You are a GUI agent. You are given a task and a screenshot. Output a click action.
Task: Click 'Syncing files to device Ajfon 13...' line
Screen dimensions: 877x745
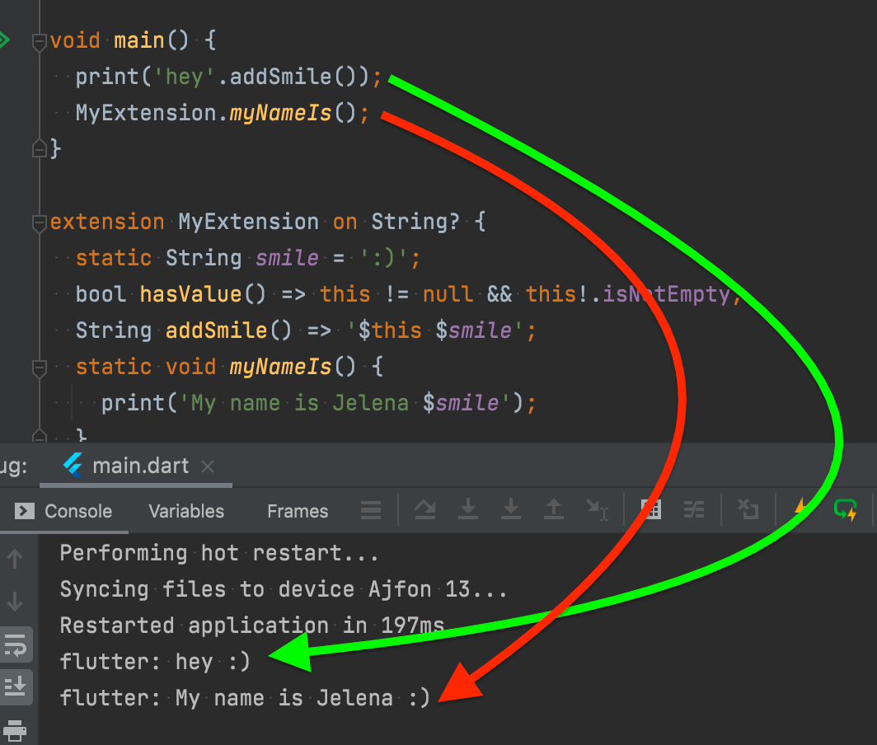(x=284, y=589)
